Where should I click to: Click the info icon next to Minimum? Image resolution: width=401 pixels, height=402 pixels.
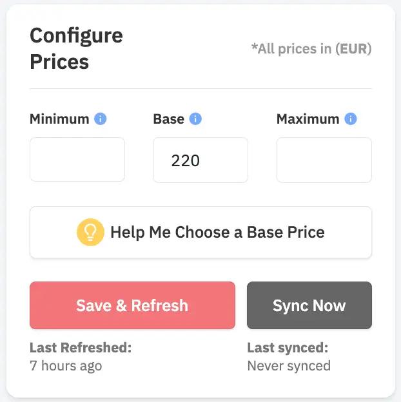point(101,119)
